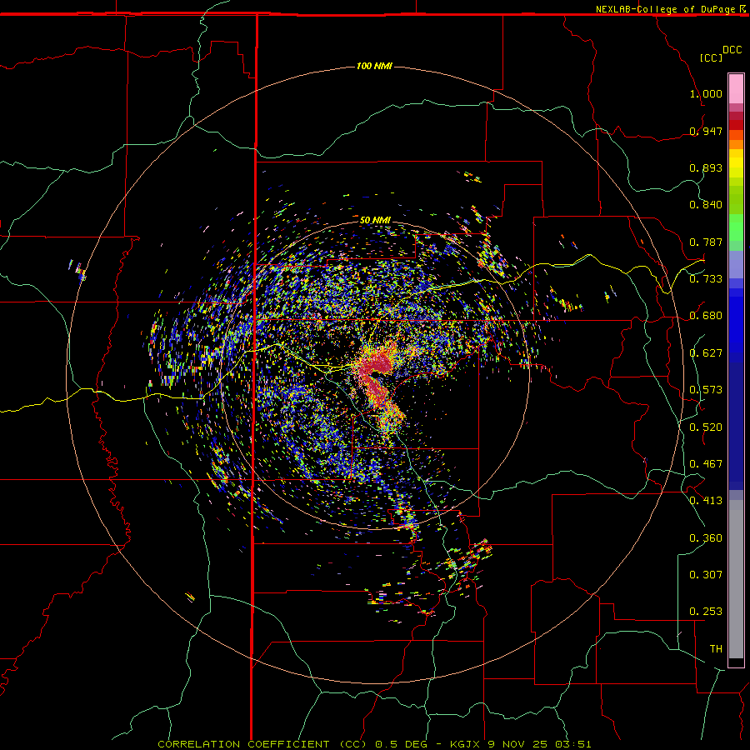Select the light pink color bar segment
Screen dimensions: 750x750
(x=736, y=89)
